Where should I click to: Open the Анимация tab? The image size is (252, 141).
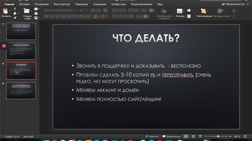100,4
